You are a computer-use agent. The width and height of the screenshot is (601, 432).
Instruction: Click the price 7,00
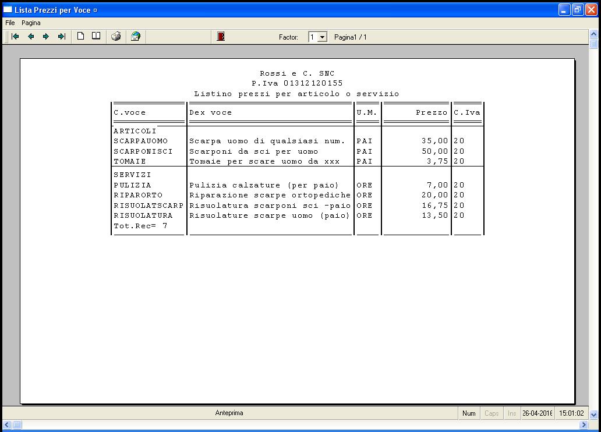(437, 185)
